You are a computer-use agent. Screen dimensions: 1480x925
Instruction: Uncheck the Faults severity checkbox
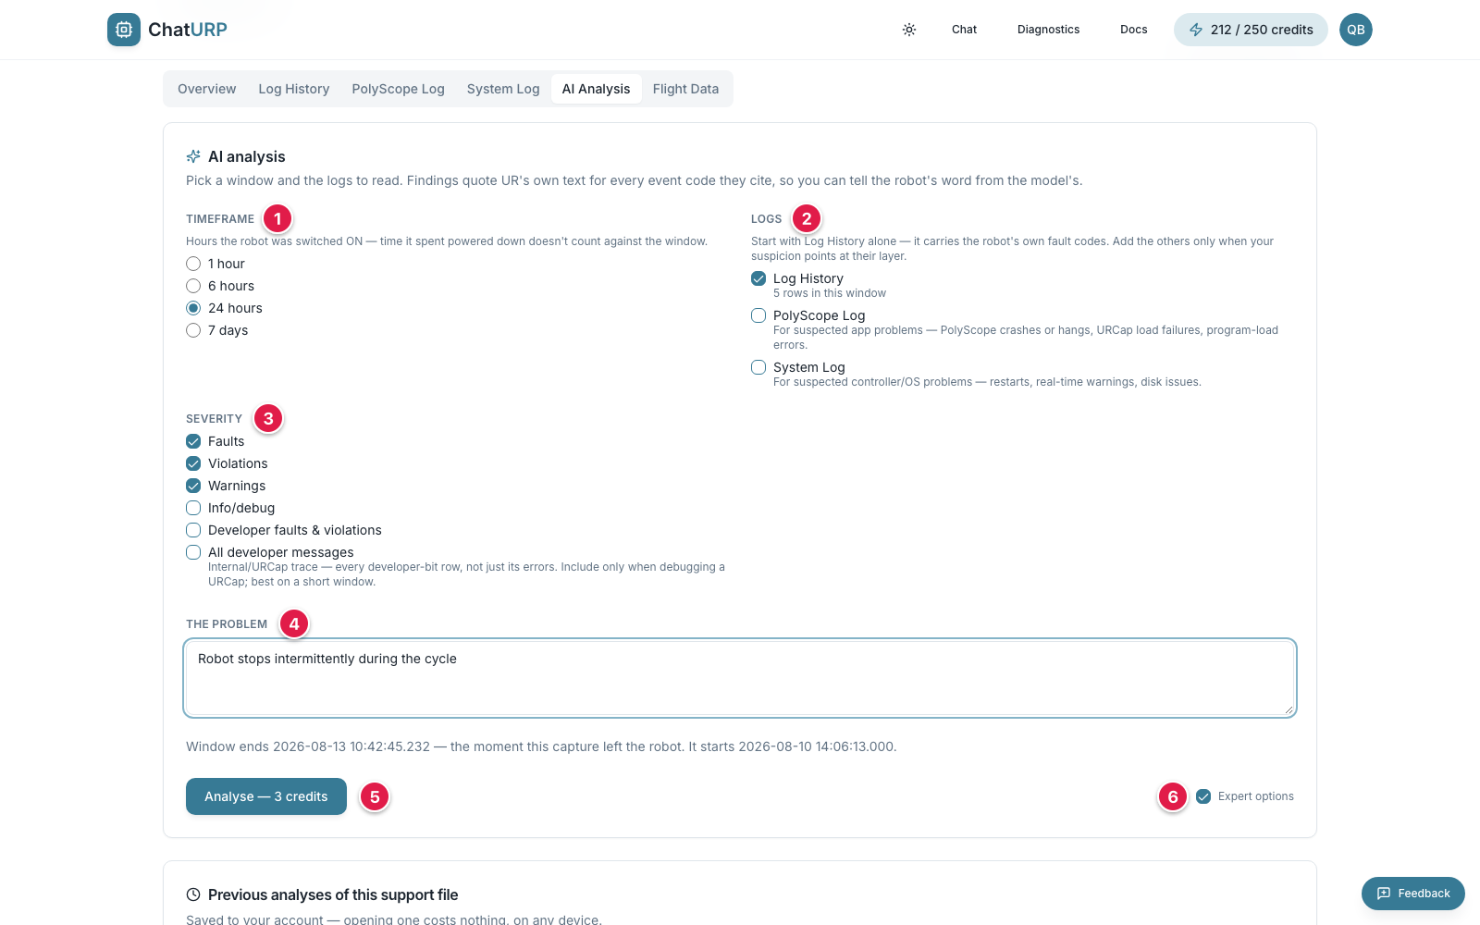click(x=193, y=441)
